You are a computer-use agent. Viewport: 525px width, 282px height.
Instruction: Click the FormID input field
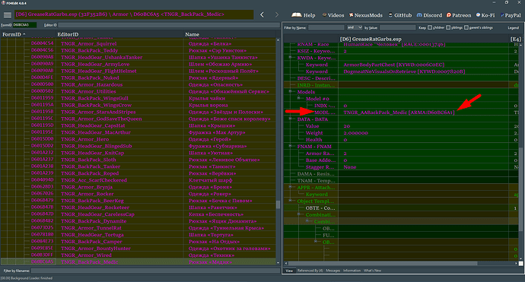coord(24,25)
